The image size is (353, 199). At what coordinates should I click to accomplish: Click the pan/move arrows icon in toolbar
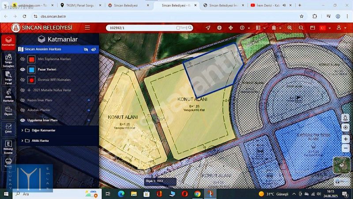click(231, 28)
